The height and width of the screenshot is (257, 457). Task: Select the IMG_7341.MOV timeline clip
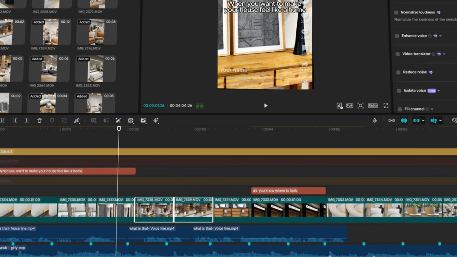(x=232, y=210)
